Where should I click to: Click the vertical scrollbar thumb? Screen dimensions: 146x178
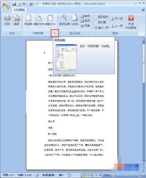pos(144,63)
